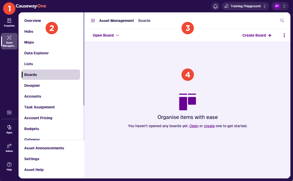Click the search magnifier icon
Viewport: 293px width, 181px height.
click(x=282, y=20)
